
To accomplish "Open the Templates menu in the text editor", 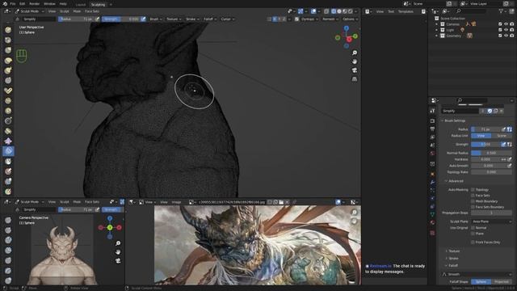I will click(x=406, y=11).
